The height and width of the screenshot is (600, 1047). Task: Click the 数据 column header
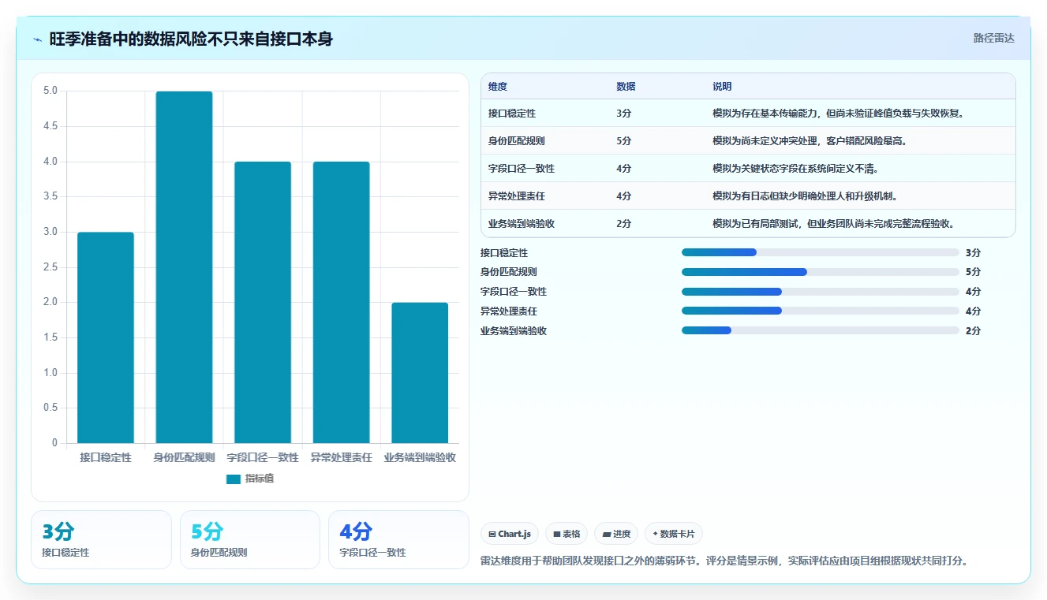pos(626,87)
